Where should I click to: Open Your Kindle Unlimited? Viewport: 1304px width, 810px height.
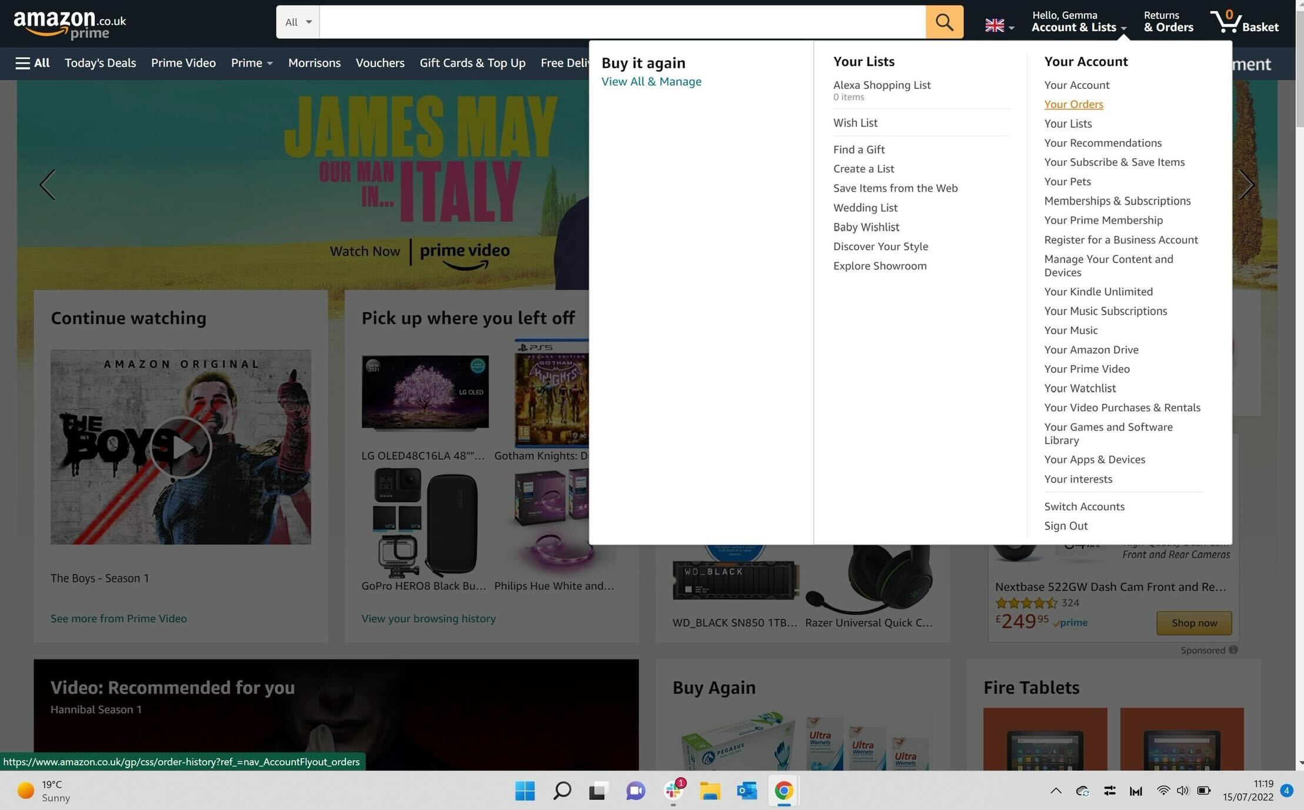1098,292
